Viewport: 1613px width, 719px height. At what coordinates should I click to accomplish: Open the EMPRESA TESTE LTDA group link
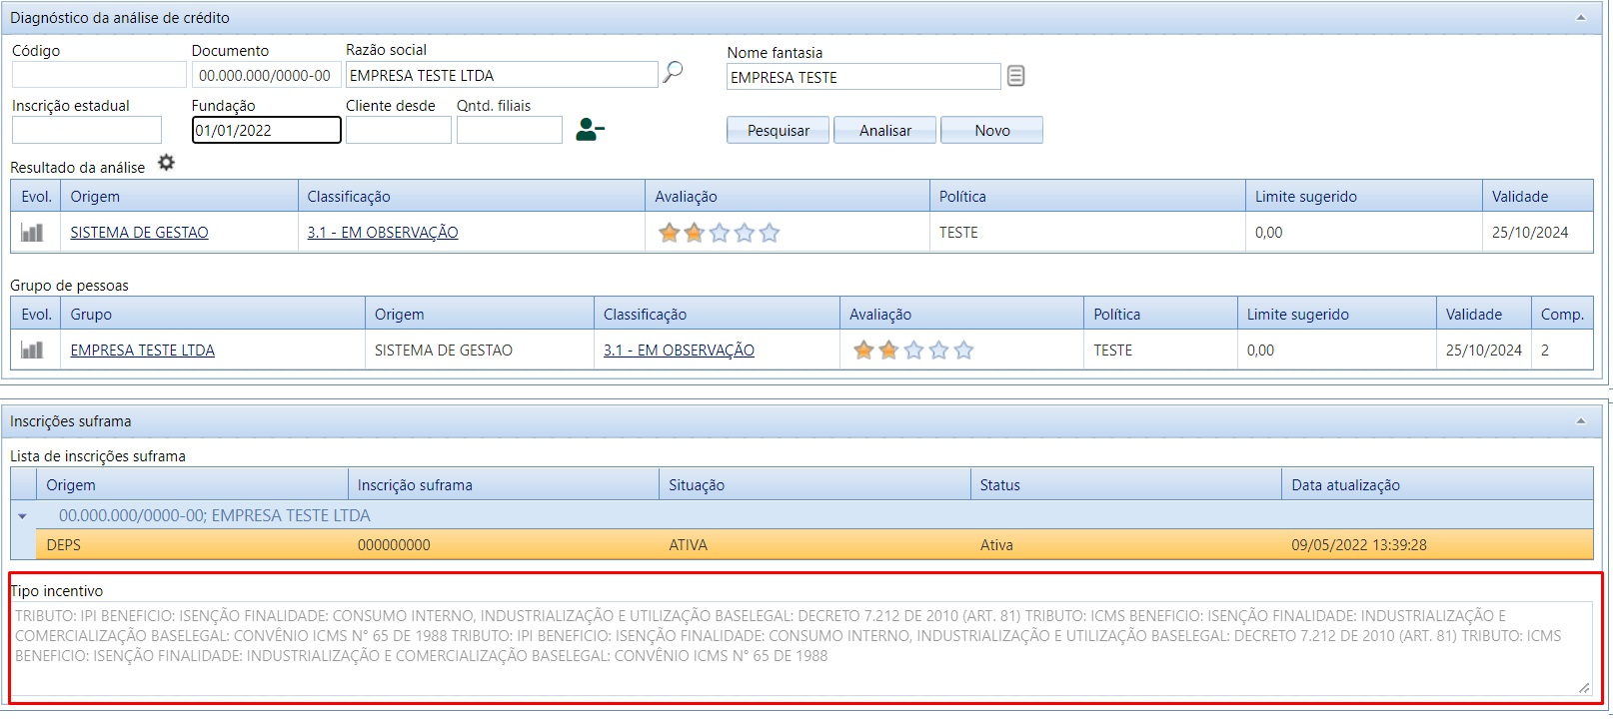tap(143, 351)
